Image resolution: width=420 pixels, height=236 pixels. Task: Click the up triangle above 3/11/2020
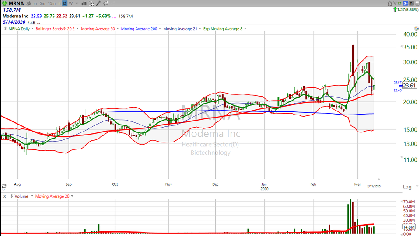379,179
